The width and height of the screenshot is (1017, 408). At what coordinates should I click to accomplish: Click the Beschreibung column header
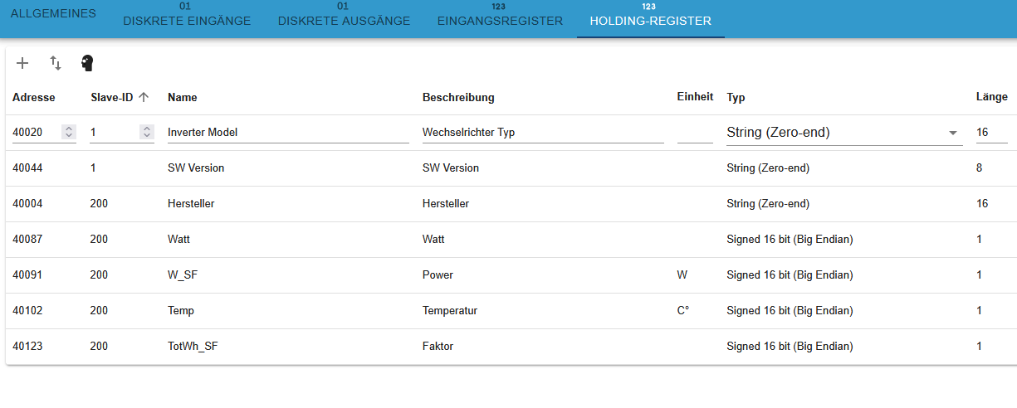click(458, 97)
